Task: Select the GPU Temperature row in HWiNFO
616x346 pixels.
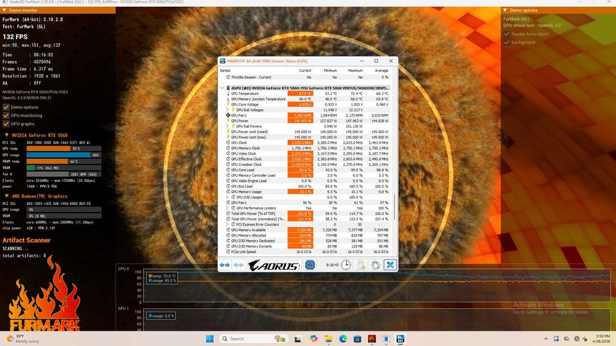Action: click(308, 94)
